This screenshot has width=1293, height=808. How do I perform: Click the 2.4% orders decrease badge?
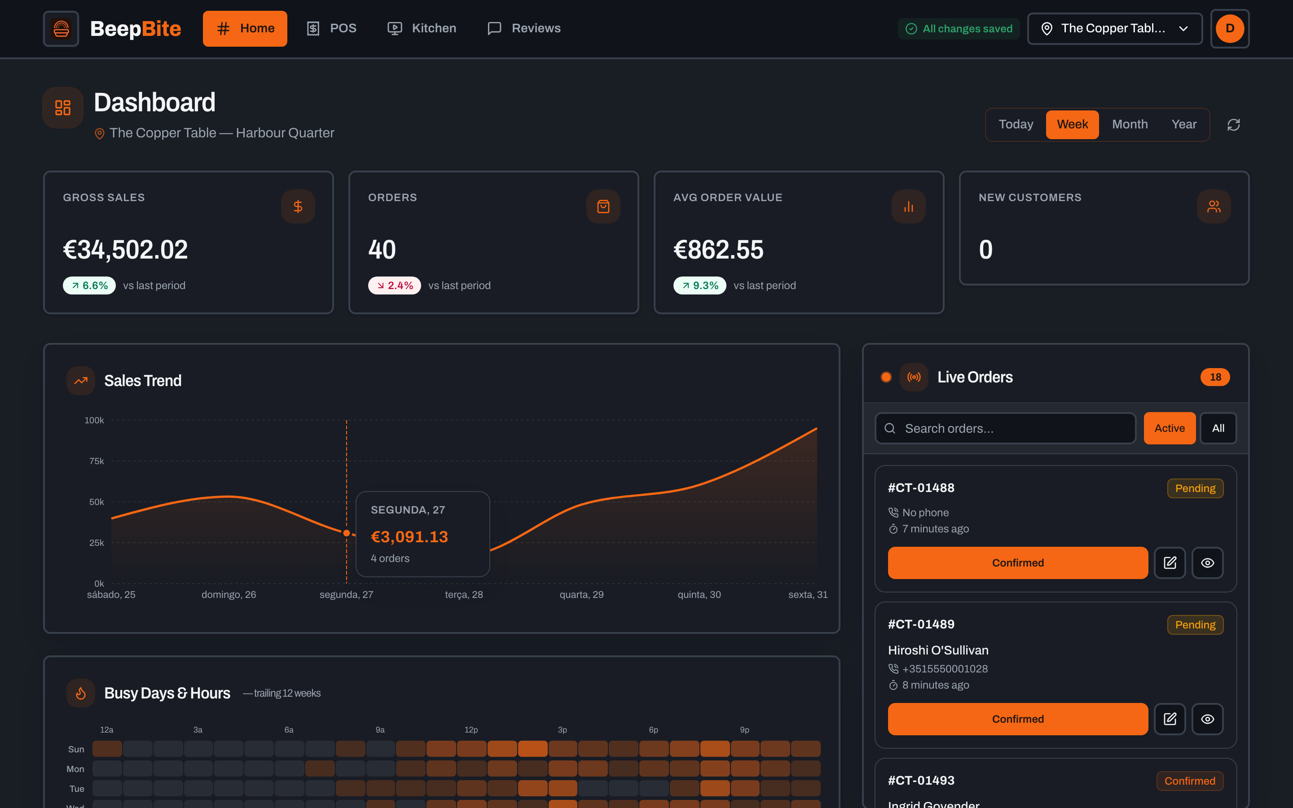coord(394,285)
